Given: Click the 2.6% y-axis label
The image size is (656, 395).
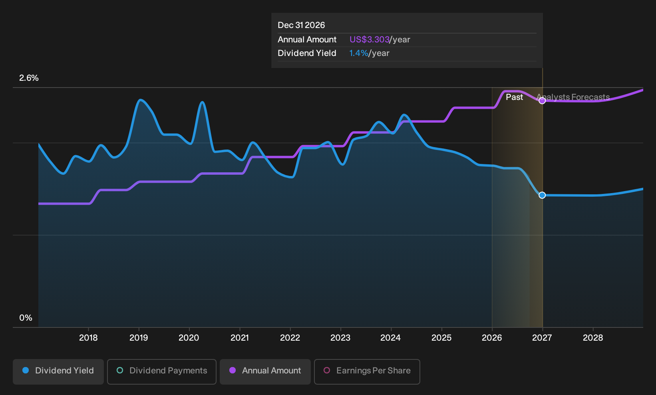Looking at the screenshot, I should point(29,78).
